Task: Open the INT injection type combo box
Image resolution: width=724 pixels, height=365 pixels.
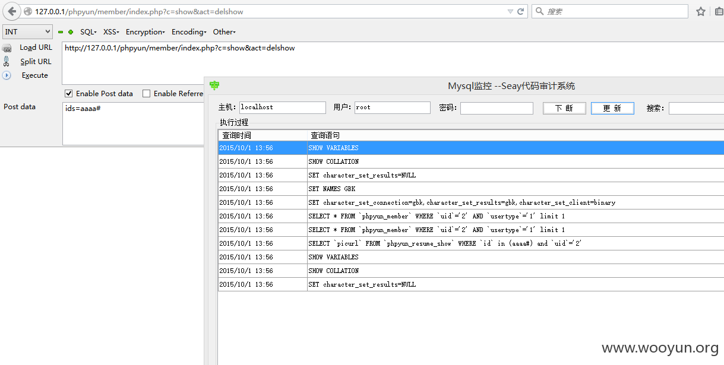Action: [x=28, y=32]
